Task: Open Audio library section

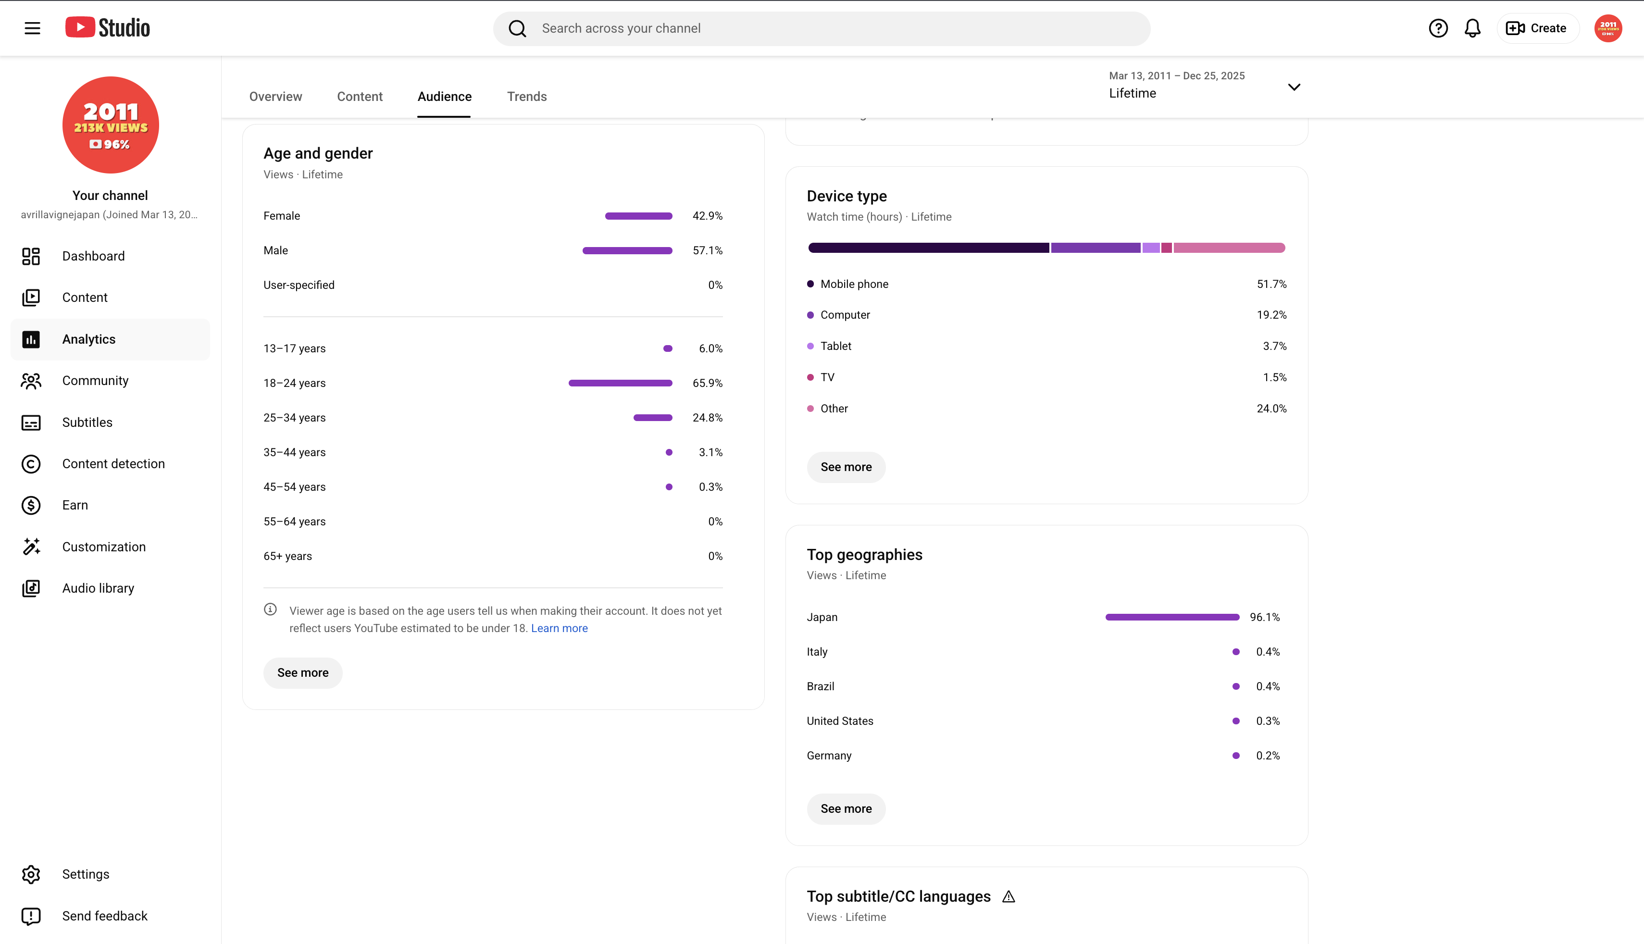Action: pos(110,588)
